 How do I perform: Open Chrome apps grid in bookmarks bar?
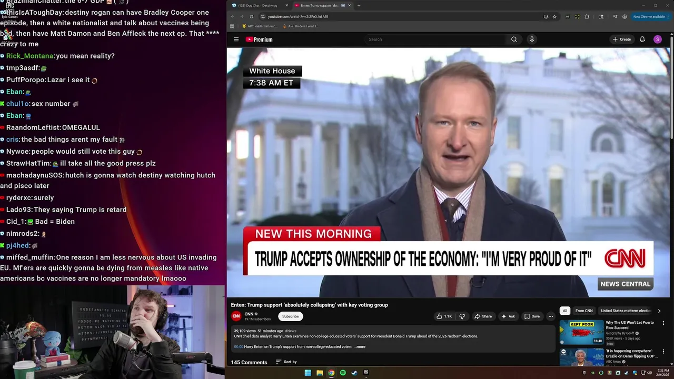point(232,26)
